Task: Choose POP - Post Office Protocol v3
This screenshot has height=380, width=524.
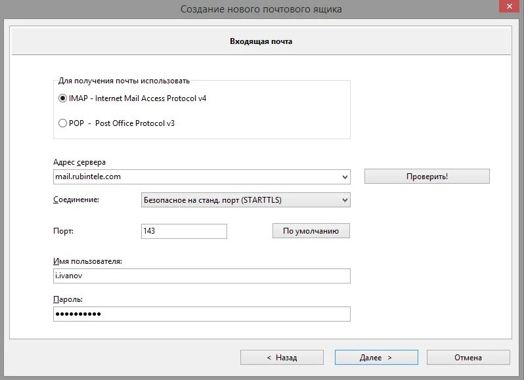Action: [x=63, y=123]
